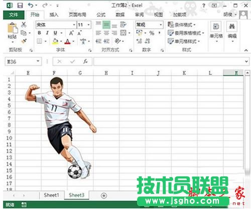Switch to the View tab
251x209 pixels.
[x=159, y=15]
